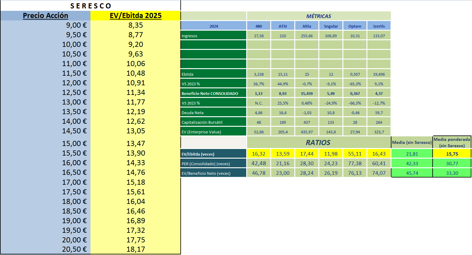Screen dimensions: 472x255
Task: Click the 18,17 value cell
Action: (x=136, y=249)
